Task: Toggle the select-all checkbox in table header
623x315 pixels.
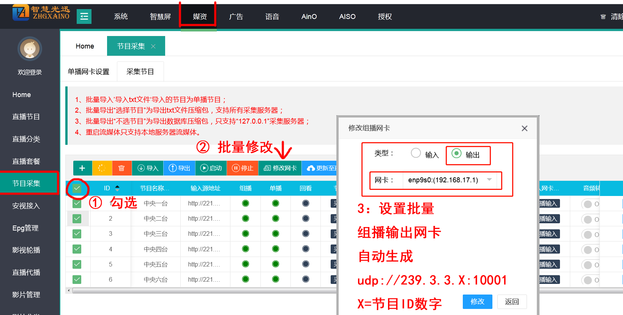Action: 77,188
